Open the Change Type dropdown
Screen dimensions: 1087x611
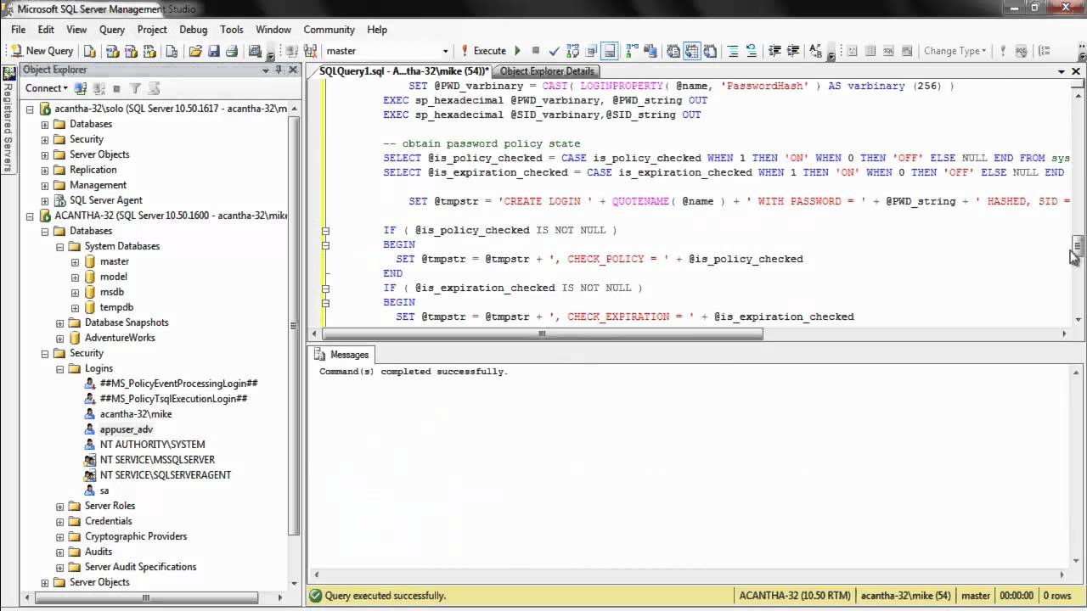(955, 51)
